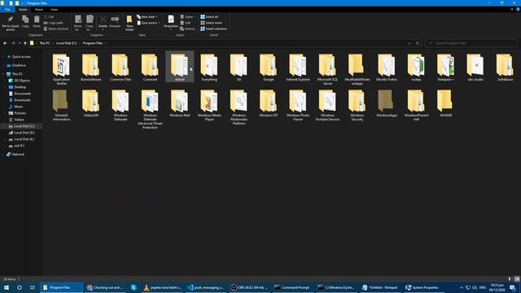
Task: Switch to the Home ribbon tab
Action: click(23, 10)
